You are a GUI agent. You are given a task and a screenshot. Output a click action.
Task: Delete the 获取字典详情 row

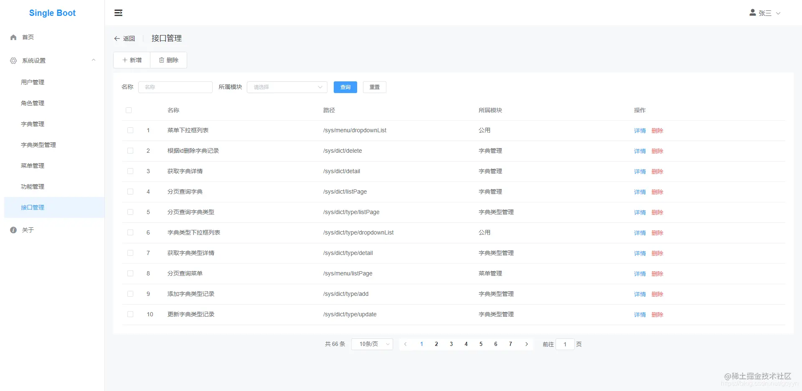point(657,172)
